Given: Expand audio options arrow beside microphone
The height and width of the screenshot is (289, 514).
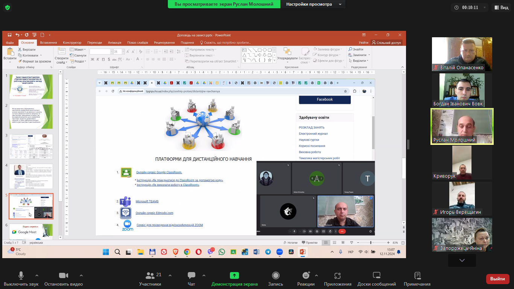Looking at the screenshot, I should 37,275.
